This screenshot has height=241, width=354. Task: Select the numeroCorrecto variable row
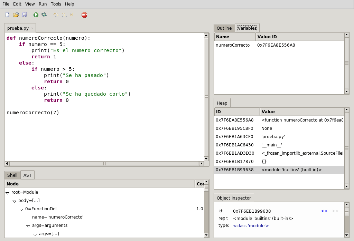(x=279, y=45)
